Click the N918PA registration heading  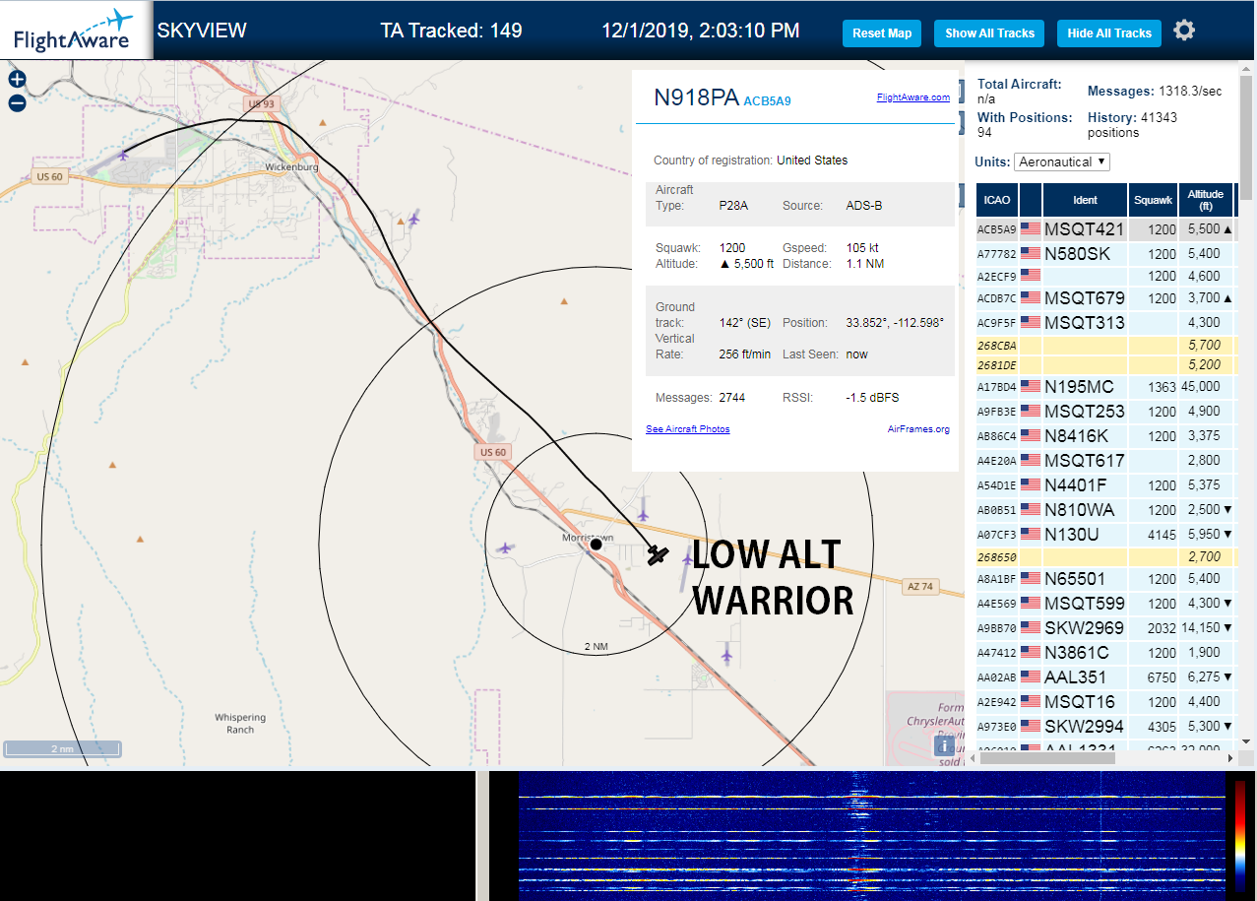click(x=696, y=97)
